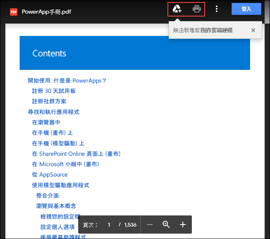The image size is (270, 239).
Task: Open link 從 AppSource
Action: click(50, 174)
